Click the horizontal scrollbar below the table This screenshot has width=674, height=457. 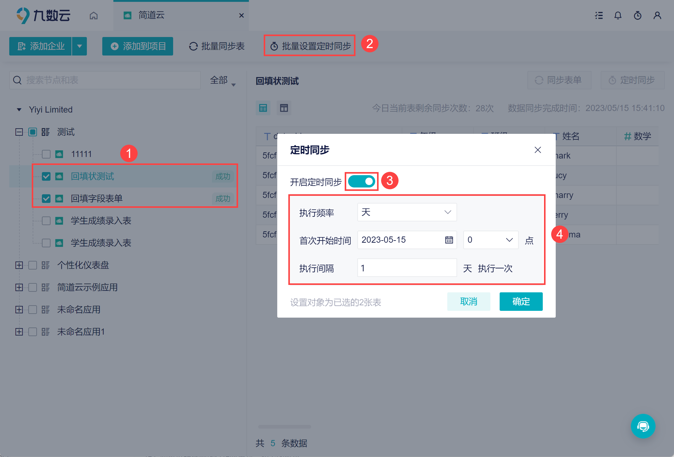[x=284, y=427]
